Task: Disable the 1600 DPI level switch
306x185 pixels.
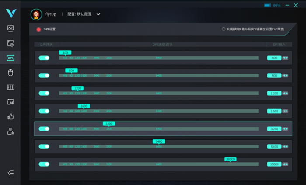Action: click(x=44, y=111)
